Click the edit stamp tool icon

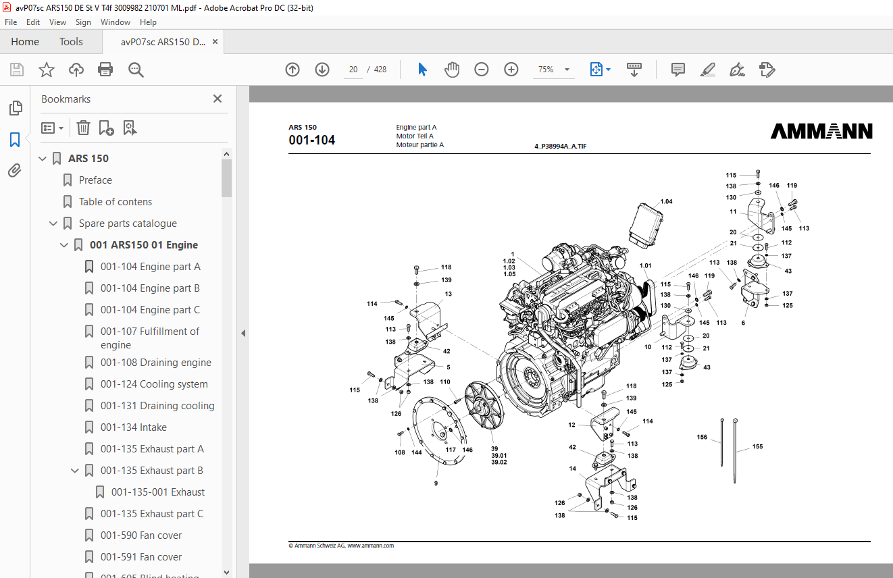point(767,70)
